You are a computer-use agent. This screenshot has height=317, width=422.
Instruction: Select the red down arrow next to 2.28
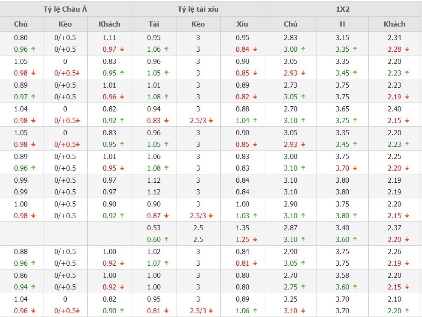coord(407,49)
